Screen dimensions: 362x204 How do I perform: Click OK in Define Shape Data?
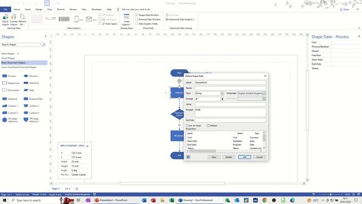(x=244, y=157)
